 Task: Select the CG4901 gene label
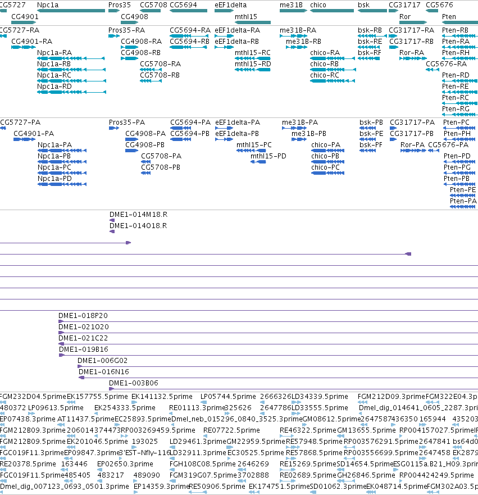click(x=25, y=17)
